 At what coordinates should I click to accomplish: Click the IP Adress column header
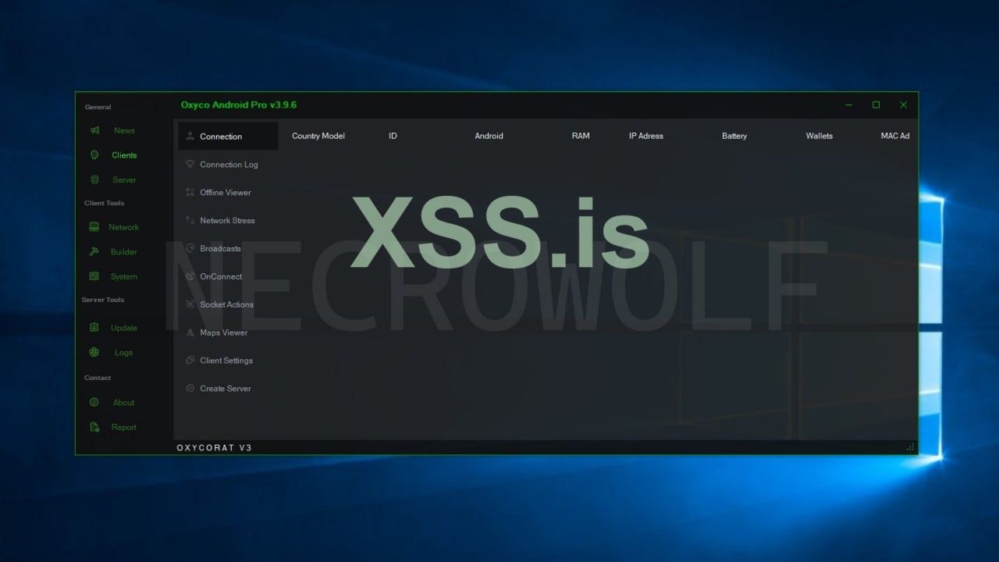[646, 136]
